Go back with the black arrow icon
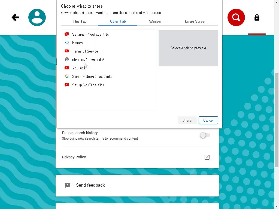The image size is (279, 209). 15,17
